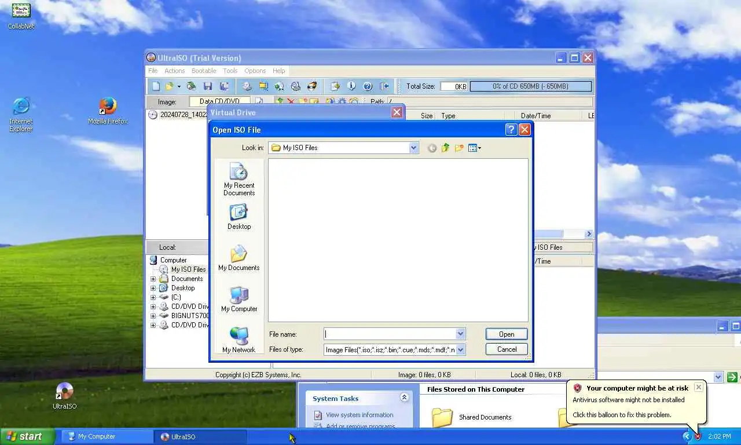741x445 pixels.
Task: Click the Open button in the dialog
Action: 507,334
